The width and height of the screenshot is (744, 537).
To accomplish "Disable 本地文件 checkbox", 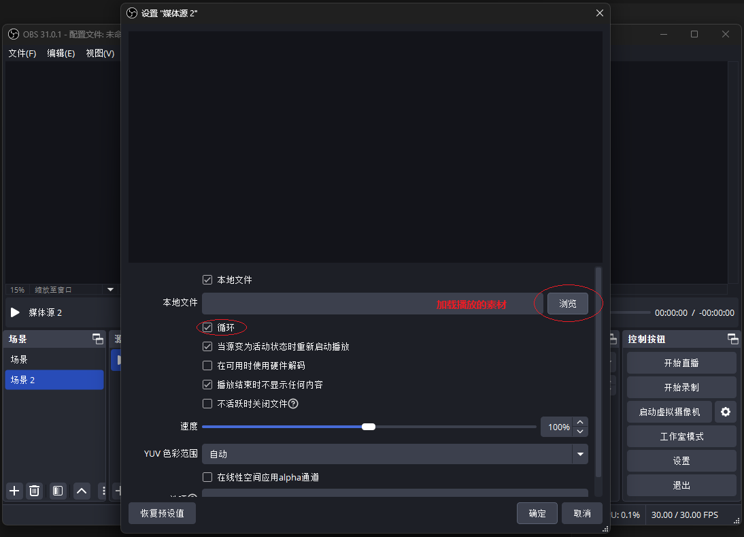I will (x=207, y=279).
